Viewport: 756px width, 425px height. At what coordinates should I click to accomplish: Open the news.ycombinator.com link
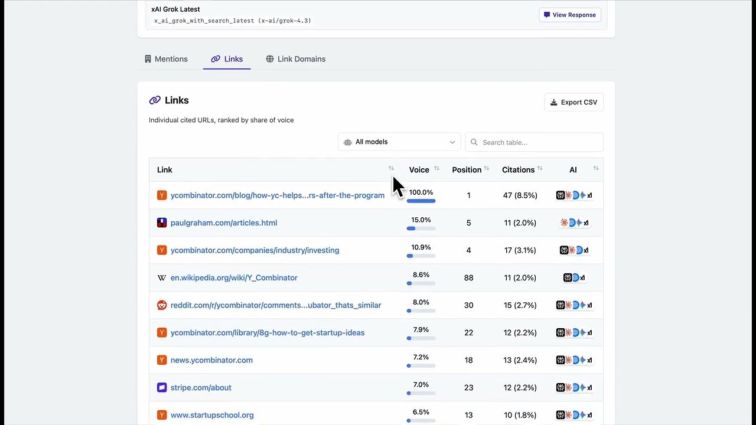(x=211, y=360)
